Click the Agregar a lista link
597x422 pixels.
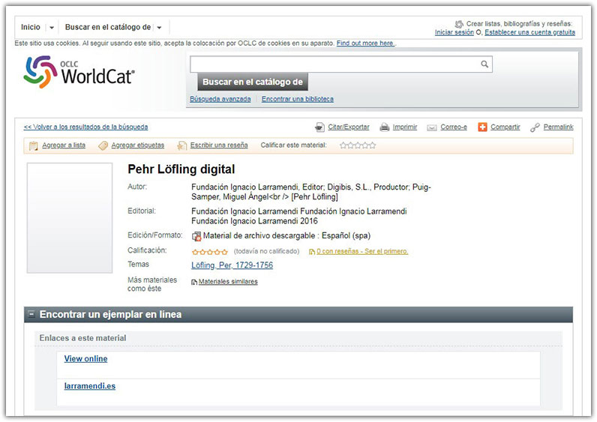coord(64,145)
